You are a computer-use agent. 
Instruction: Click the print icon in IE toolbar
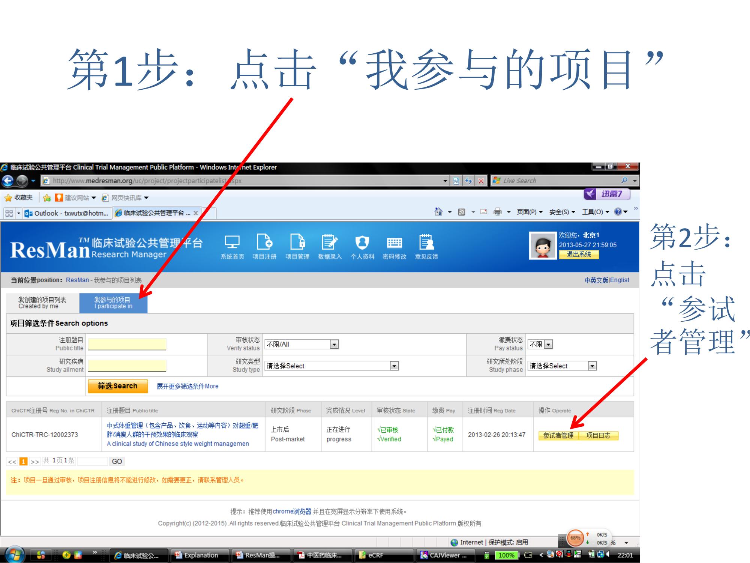(498, 212)
